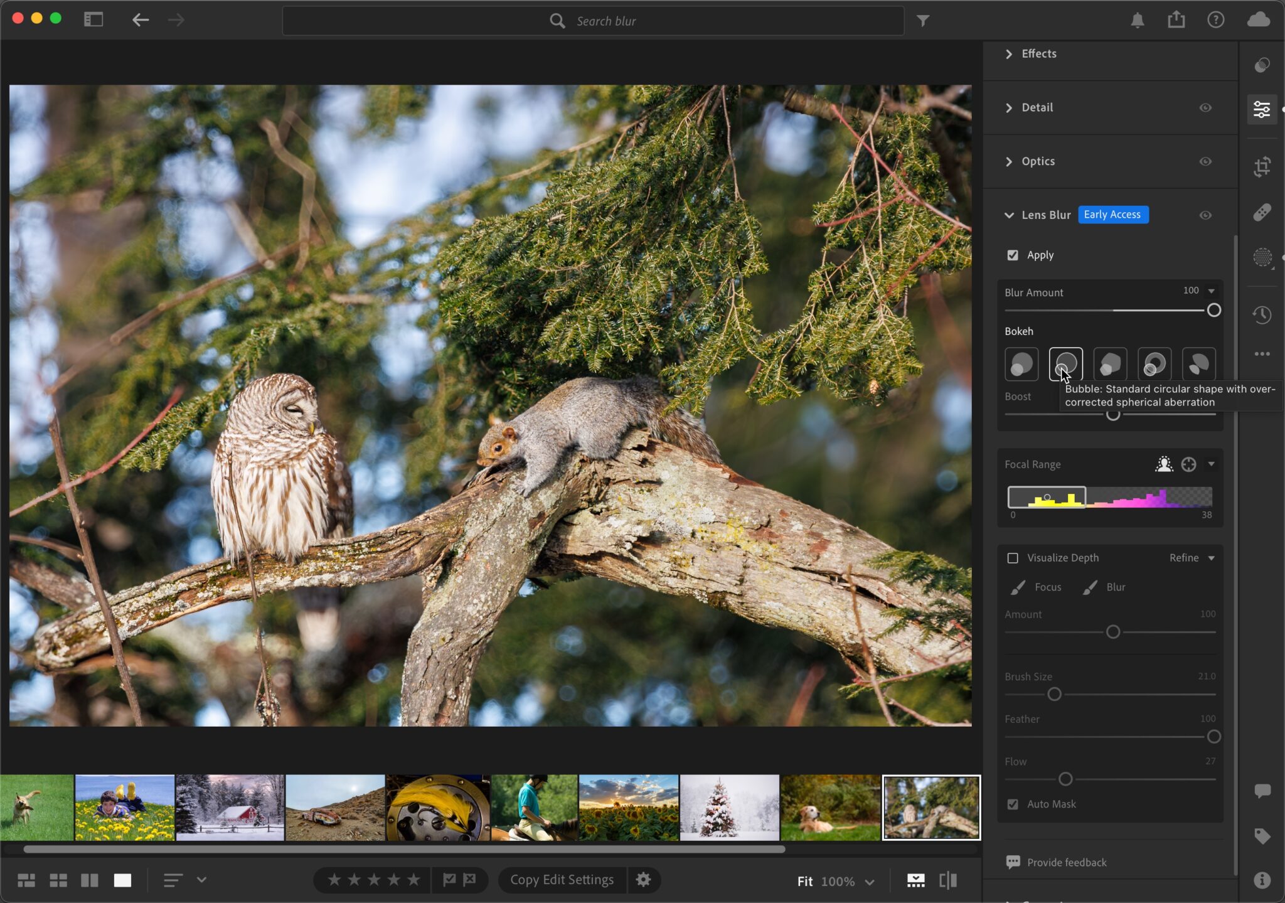Open the edit history (clock icon)
Image resolution: width=1285 pixels, height=903 pixels.
click(1263, 315)
